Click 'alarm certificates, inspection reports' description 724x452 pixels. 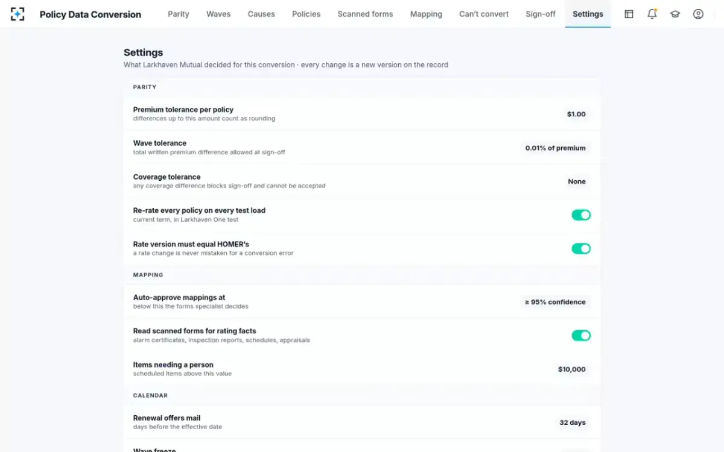click(x=221, y=341)
